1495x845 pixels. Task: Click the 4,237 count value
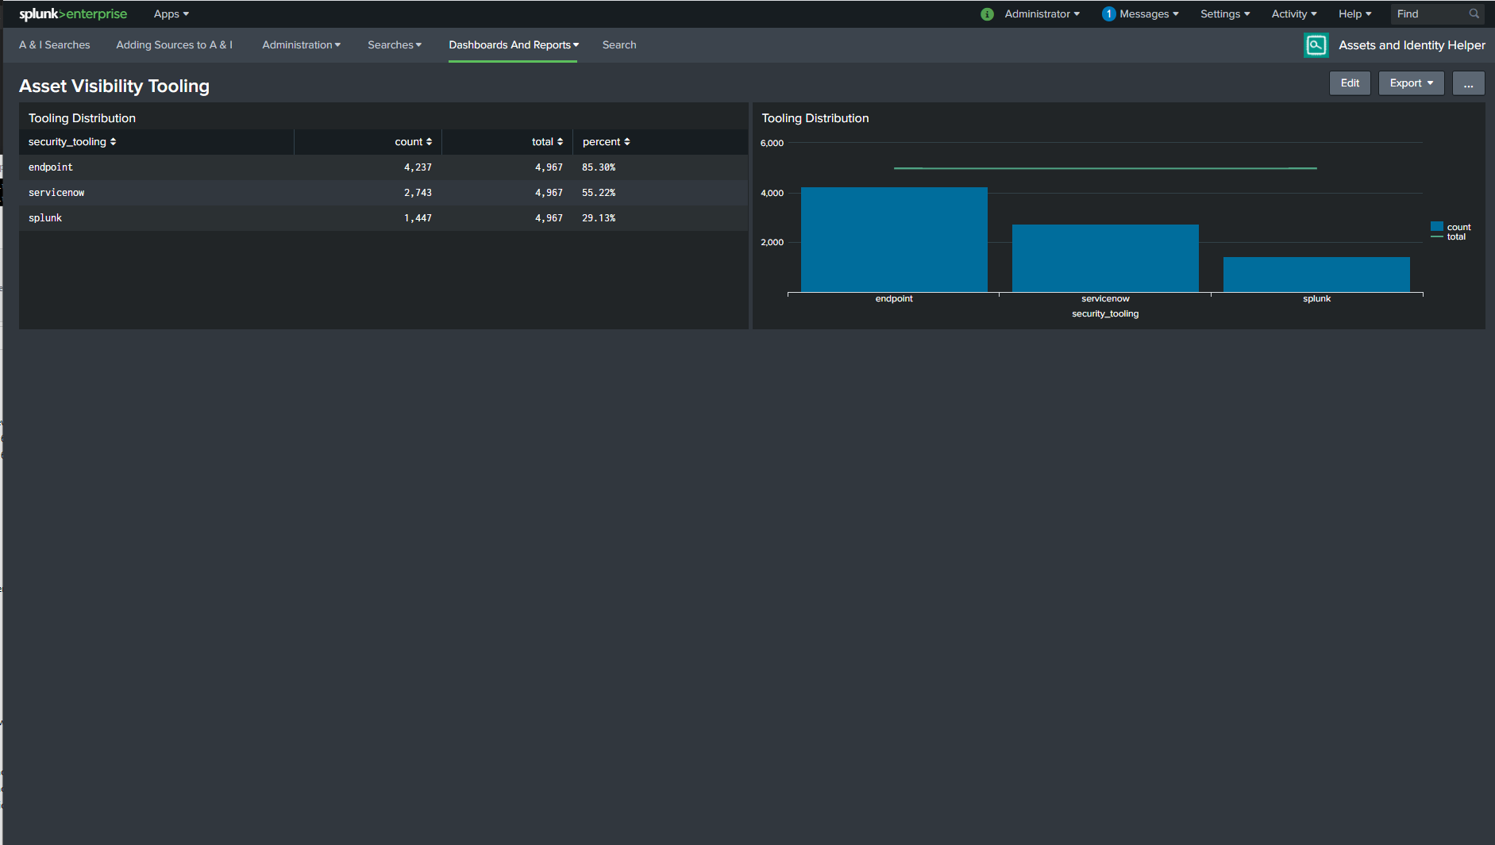[418, 167]
